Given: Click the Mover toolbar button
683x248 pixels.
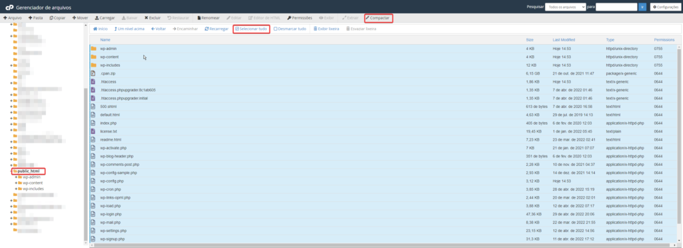Looking at the screenshot, I should [x=80, y=18].
